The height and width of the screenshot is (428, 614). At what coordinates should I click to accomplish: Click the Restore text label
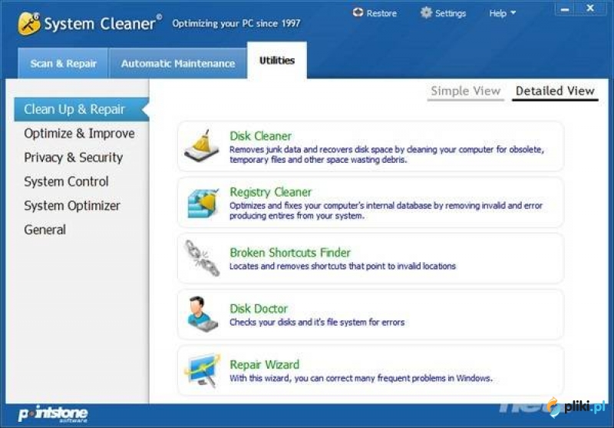[381, 13]
